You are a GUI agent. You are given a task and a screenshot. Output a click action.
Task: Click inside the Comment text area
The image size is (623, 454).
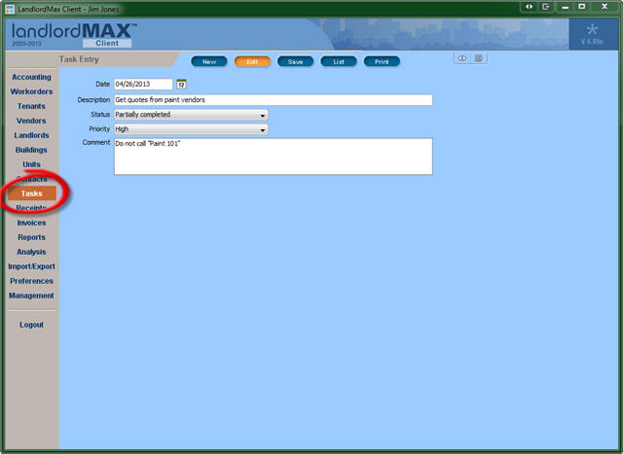[274, 157]
